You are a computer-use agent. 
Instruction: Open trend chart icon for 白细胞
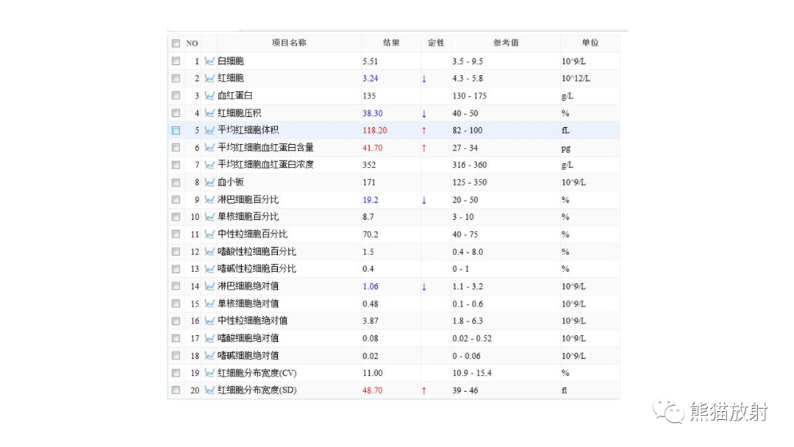coord(209,61)
